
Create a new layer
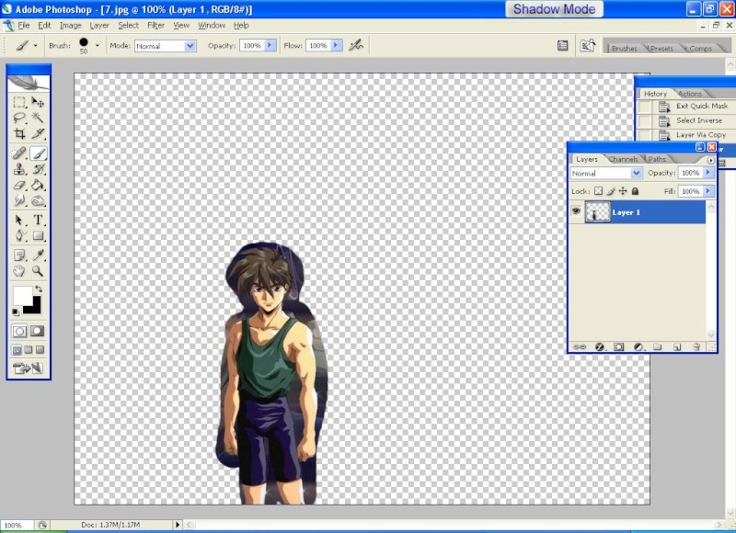(x=677, y=346)
